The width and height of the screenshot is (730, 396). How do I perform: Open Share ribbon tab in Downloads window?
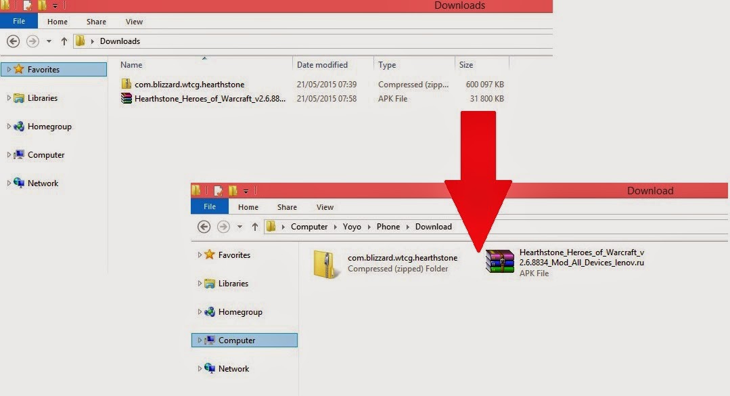click(96, 22)
